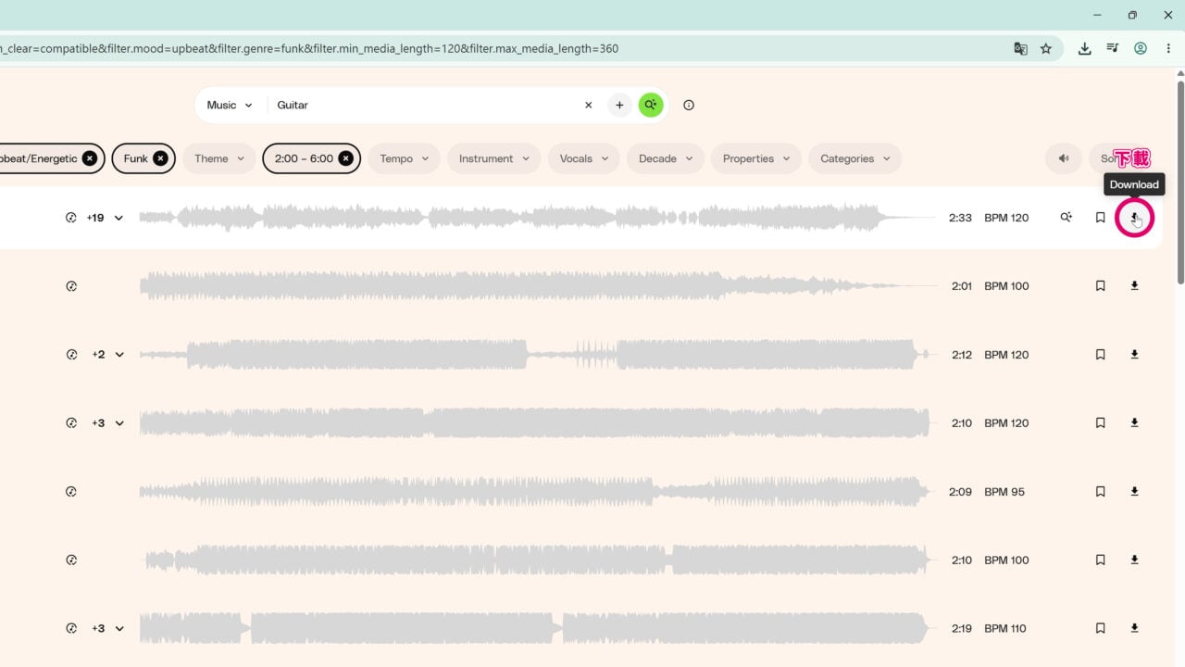
Task: Seek in the 2:33 track waveform
Action: 537,218
